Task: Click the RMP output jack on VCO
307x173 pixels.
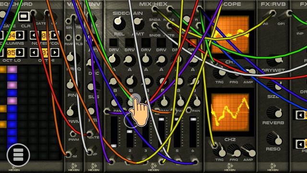Action: 69,37
